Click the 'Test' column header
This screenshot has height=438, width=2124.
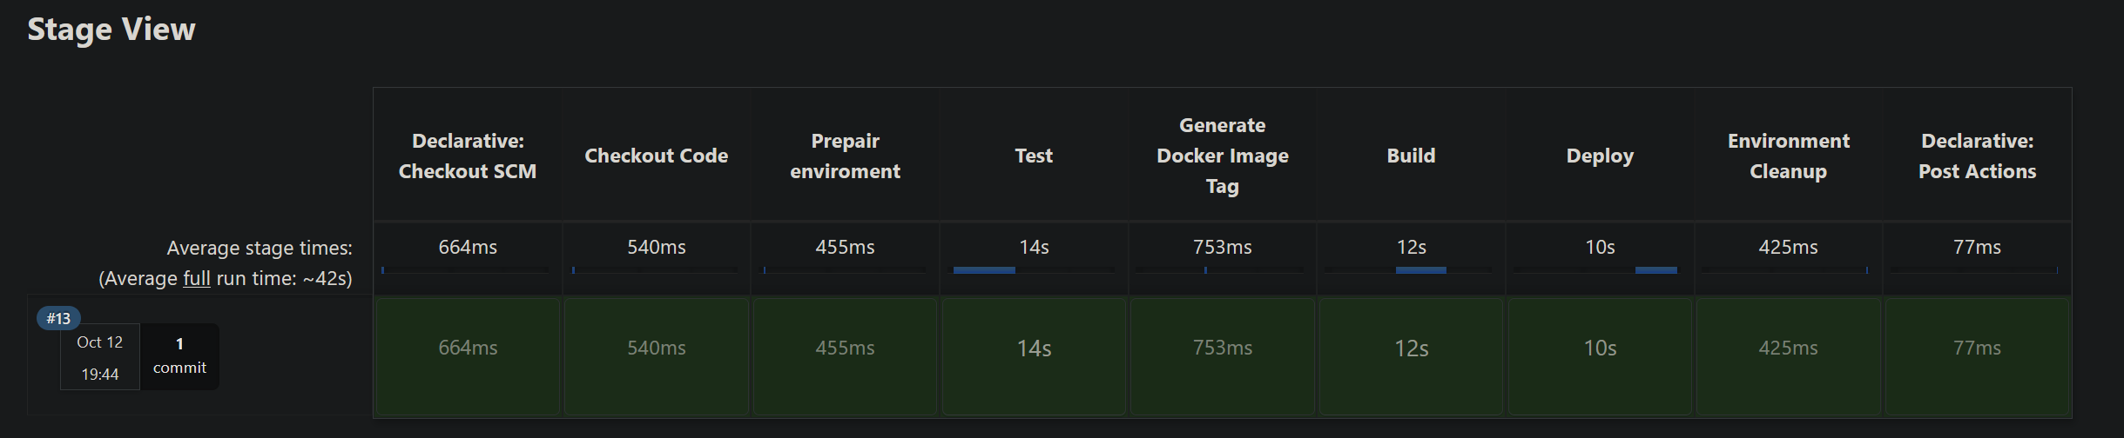pos(1034,156)
